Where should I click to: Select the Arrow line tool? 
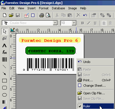tap(4, 73)
